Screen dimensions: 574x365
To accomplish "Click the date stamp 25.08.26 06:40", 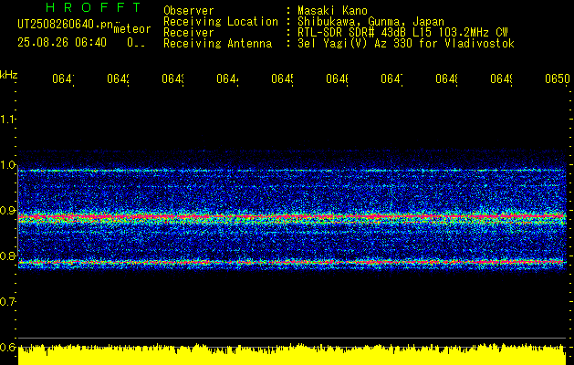I will [x=62, y=43].
